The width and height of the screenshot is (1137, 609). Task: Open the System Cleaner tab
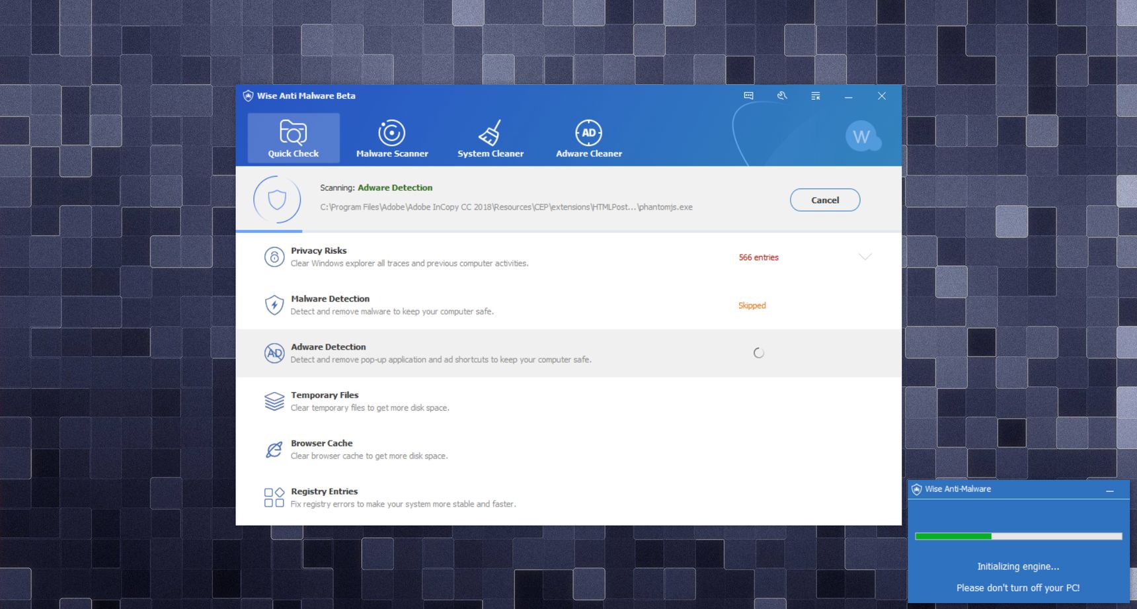[x=490, y=138]
